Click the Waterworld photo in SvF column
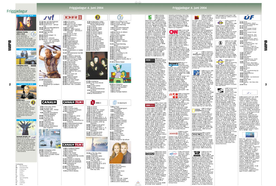This screenshot has height=186, width=276. (50, 62)
